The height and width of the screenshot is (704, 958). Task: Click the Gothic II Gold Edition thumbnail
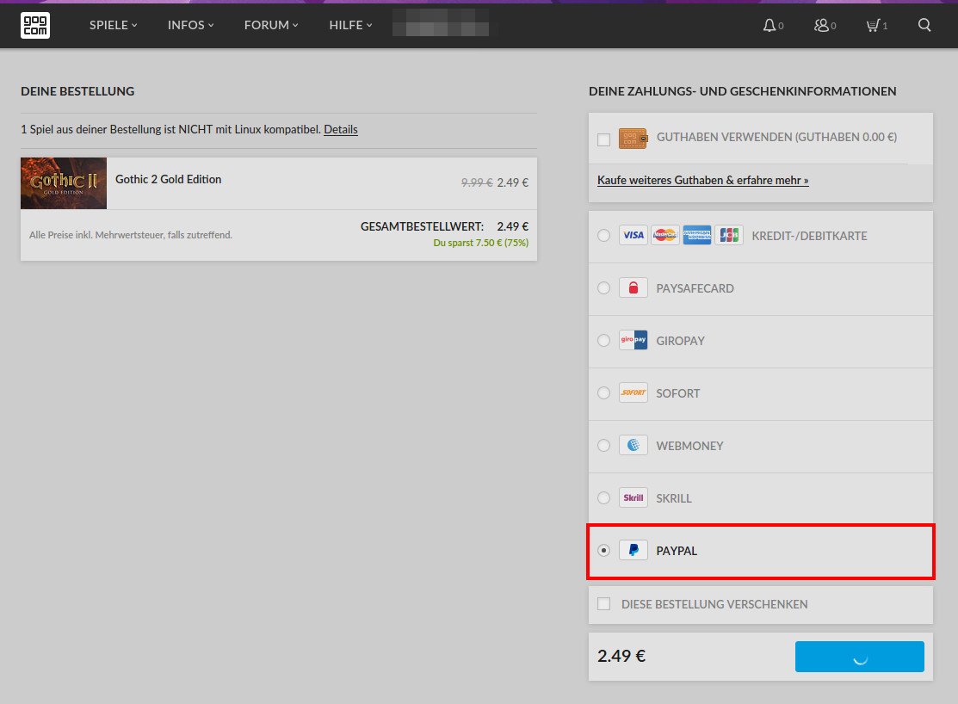(x=64, y=183)
